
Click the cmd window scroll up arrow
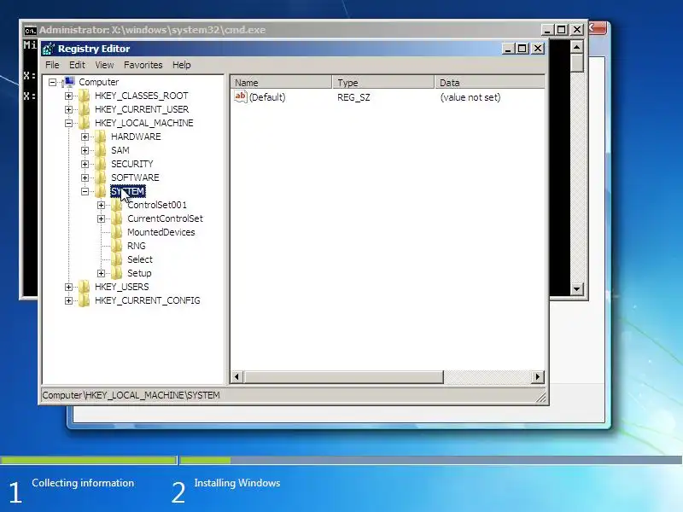click(x=577, y=47)
